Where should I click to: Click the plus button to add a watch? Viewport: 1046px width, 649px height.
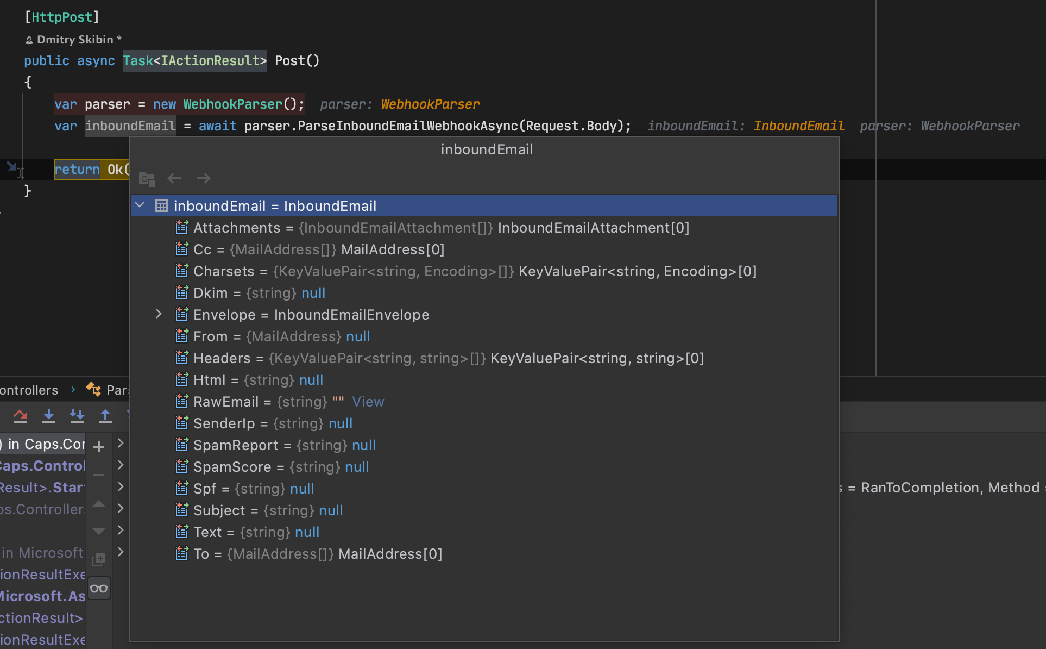click(98, 447)
